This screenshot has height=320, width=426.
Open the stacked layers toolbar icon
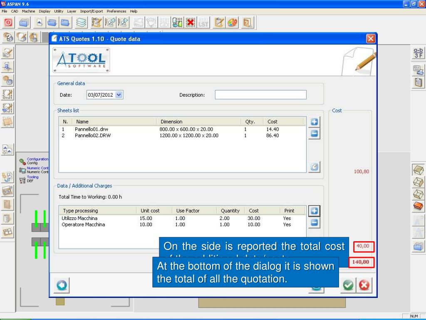[x=81, y=22]
